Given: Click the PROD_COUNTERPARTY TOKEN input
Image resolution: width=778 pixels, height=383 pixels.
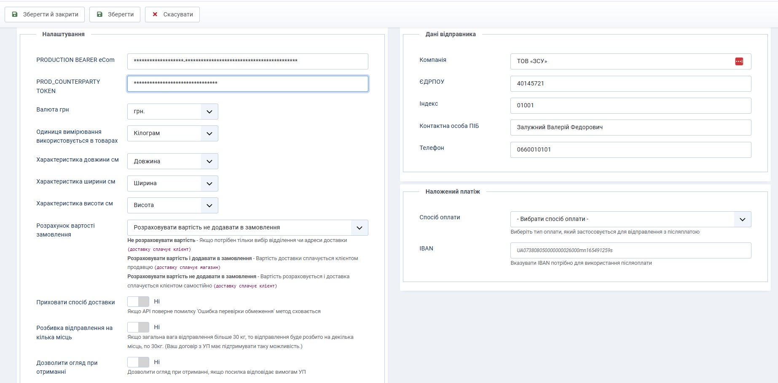Looking at the screenshot, I should pyautogui.click(x=247, y=84).
